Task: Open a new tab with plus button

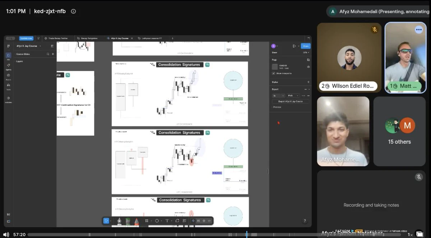Action: click(172, 38)
